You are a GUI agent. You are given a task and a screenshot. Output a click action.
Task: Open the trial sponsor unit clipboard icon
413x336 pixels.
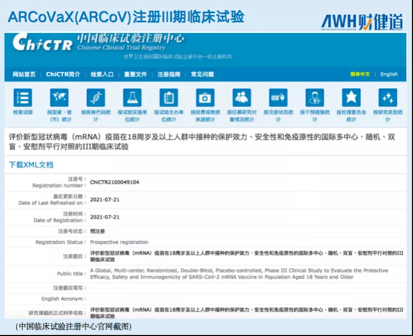point(168,97)
